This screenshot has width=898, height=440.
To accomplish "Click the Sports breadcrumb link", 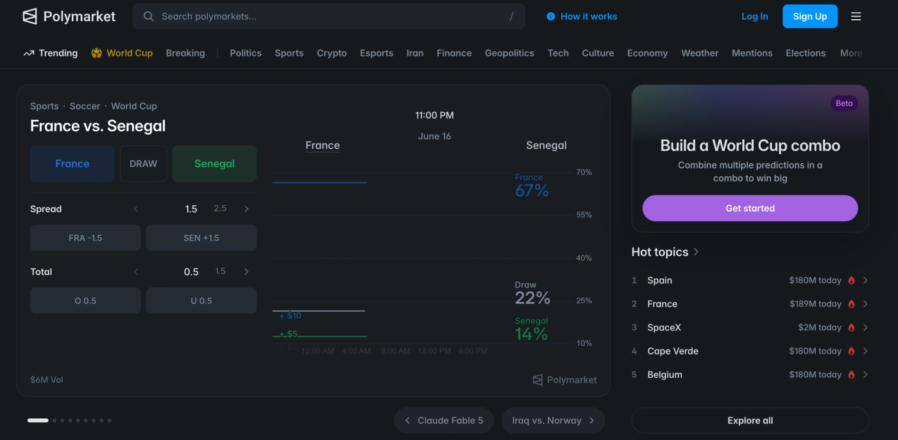I will pyautogui.click(x=44, y=106).
